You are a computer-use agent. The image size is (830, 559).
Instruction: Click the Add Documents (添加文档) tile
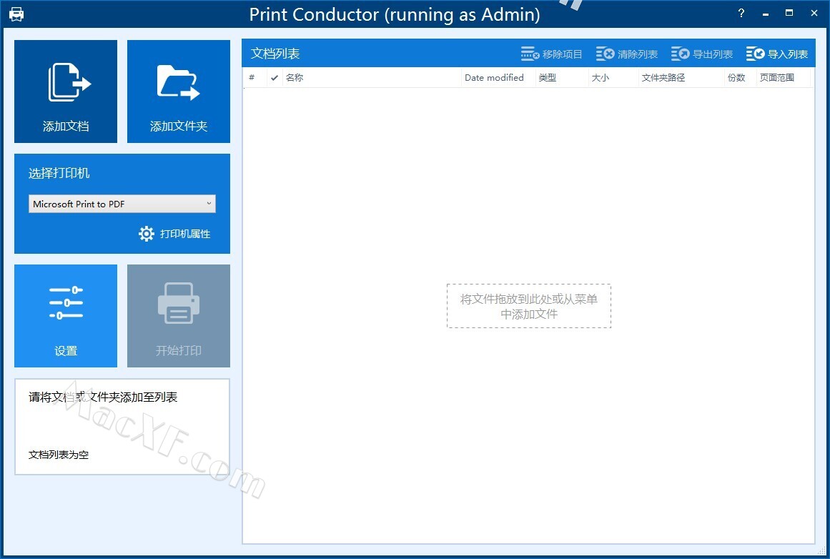click(66, 91)
